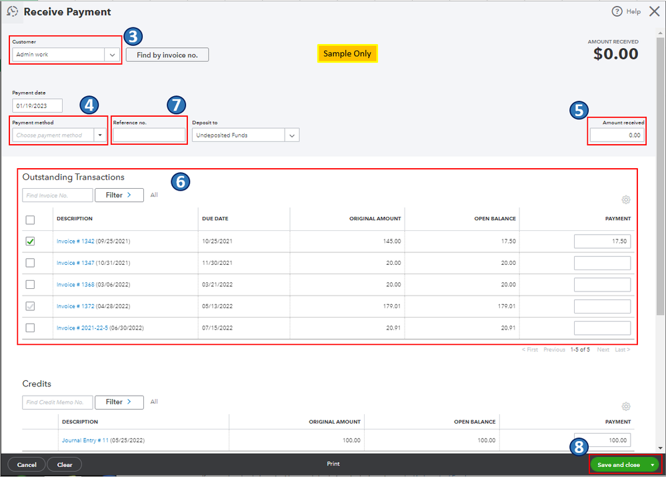Screen dimensions: 666x477
Task: Open Save and close dropdown arrow
Action: (x=653, y=465)
